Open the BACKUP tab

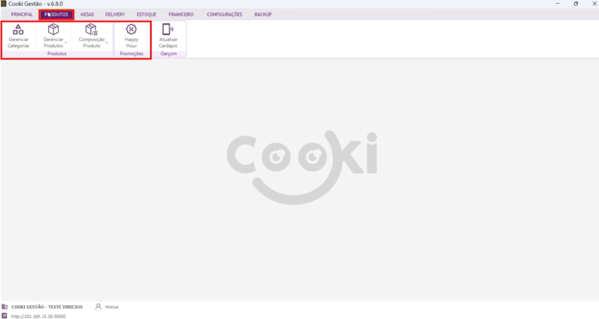(x=263, y=15)
